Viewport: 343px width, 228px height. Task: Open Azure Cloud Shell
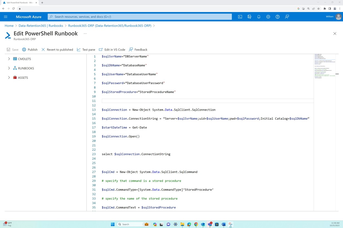(x=240, y=17)
